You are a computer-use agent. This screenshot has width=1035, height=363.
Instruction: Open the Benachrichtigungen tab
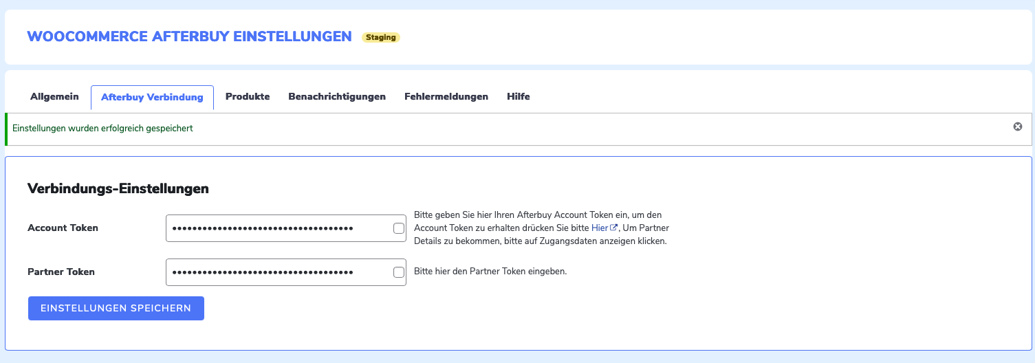click(337, 96)
